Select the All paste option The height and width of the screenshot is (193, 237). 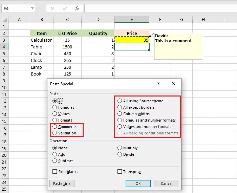point(58,101)
